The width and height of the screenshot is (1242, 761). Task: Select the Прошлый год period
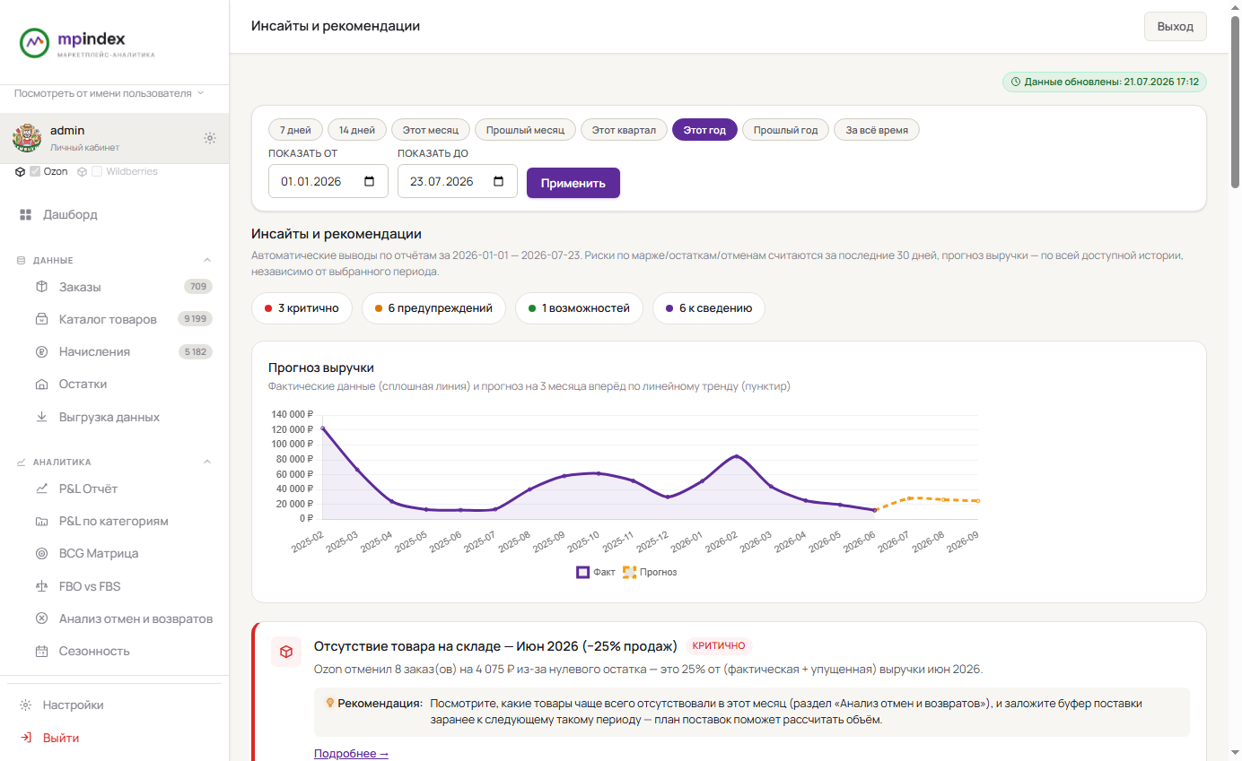[785, 130]
